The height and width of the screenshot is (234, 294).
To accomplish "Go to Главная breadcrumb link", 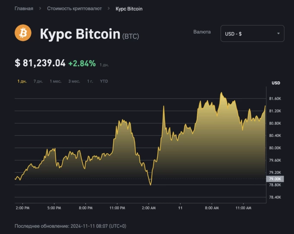I will pyautogui.click(x=24, y=9).
